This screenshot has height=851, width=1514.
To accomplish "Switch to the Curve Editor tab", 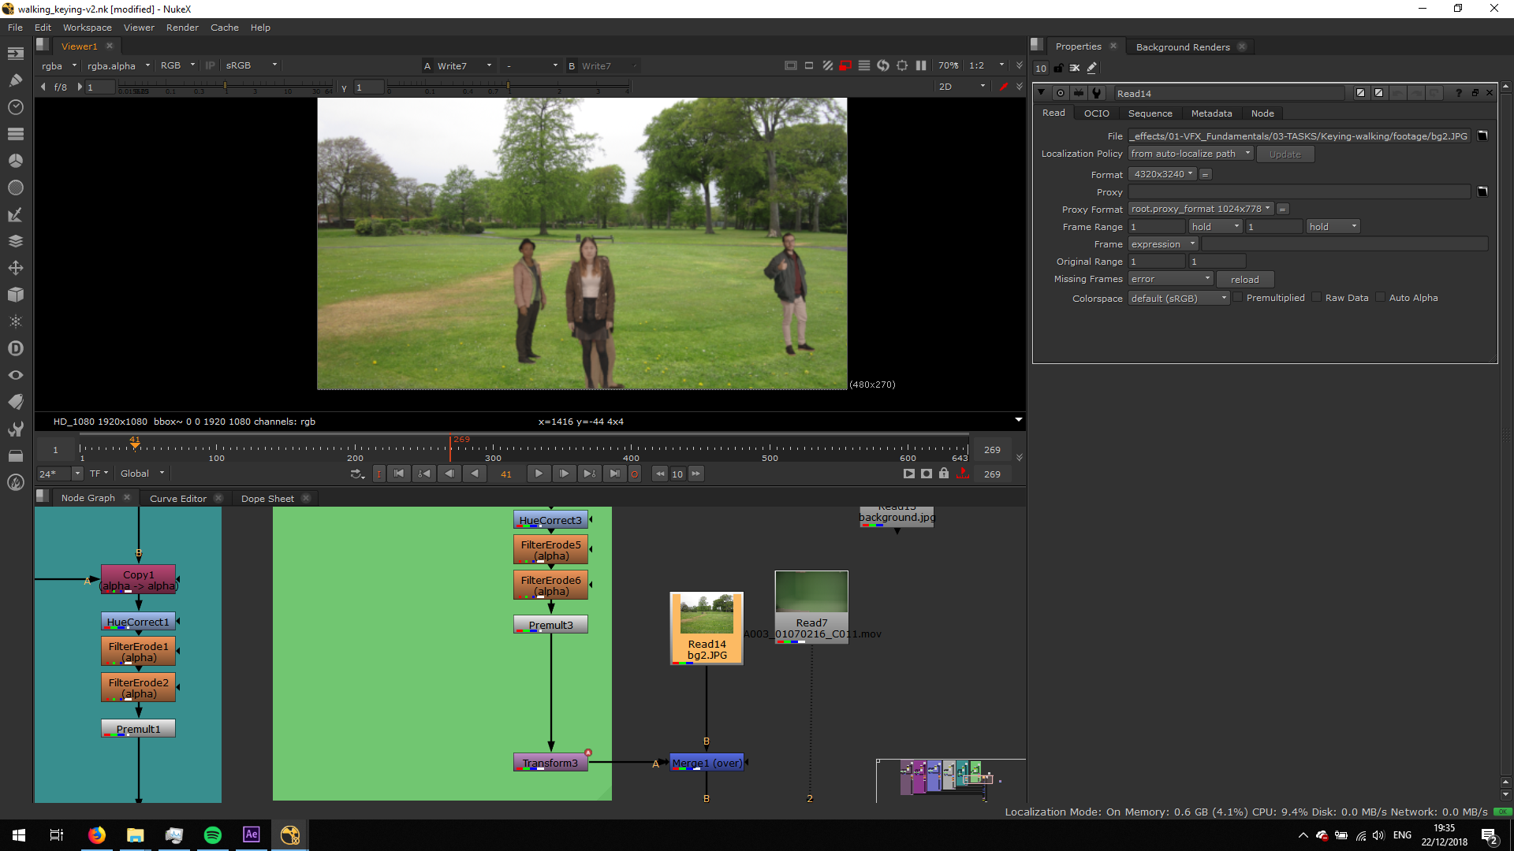I will [x=177, y=499].
